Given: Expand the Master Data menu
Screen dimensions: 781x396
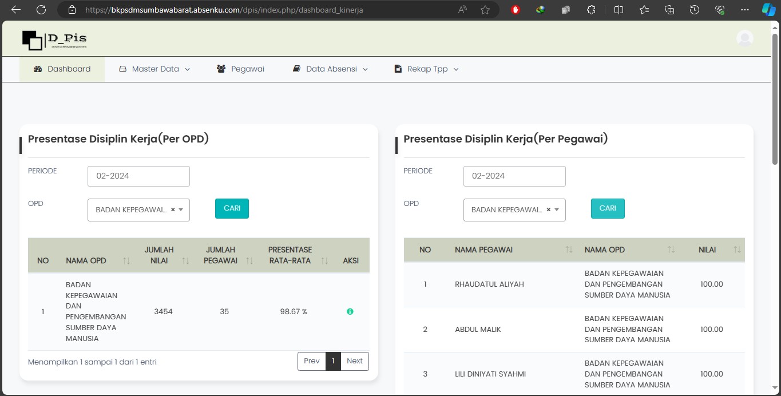Looking at the screenshot, I should (154, 69).
